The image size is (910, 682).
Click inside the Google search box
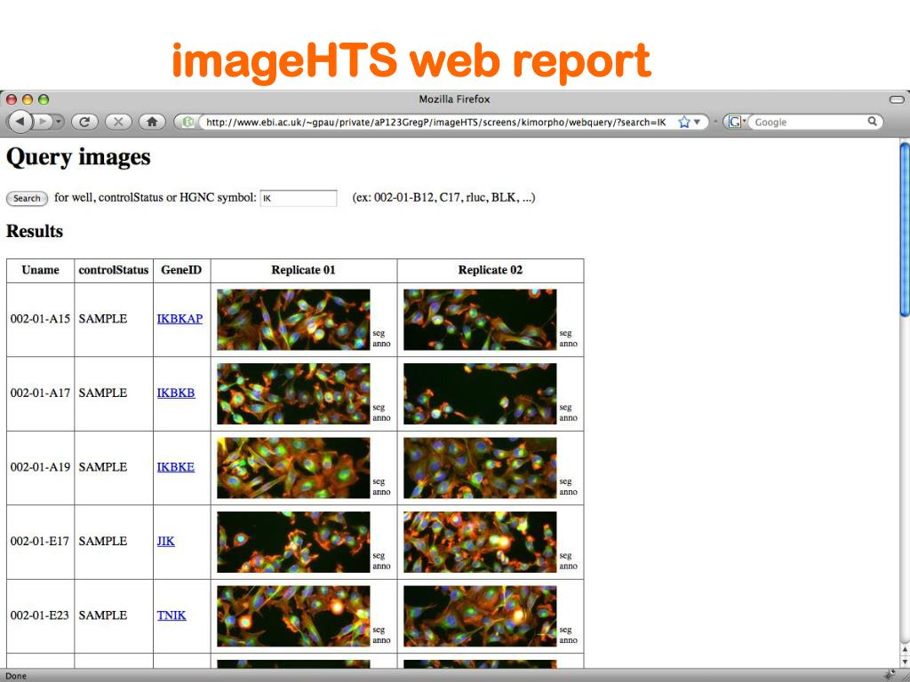809,122
